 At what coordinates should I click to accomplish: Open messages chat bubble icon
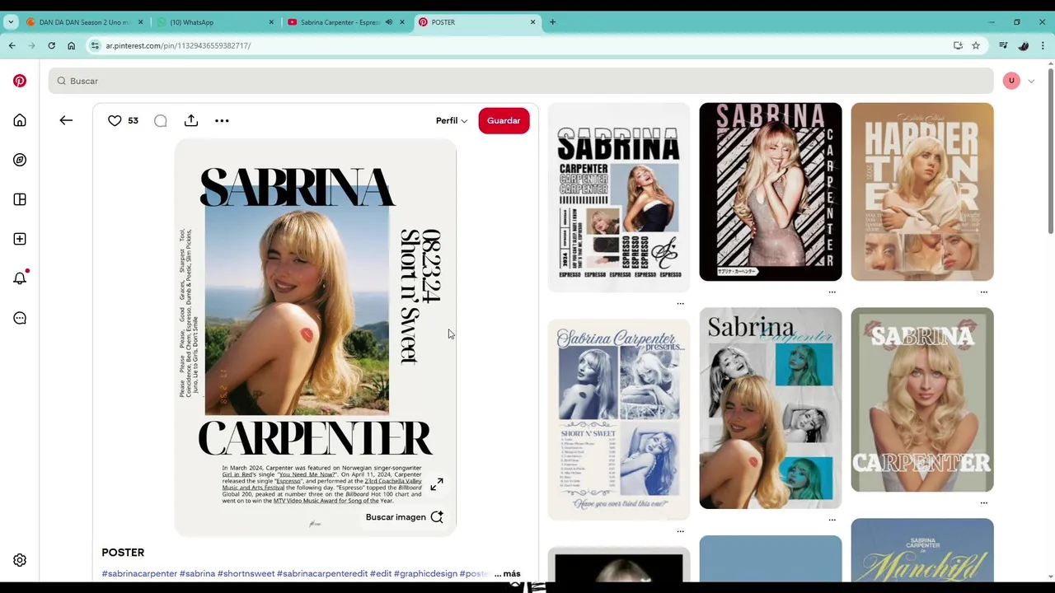coord(20,318)
